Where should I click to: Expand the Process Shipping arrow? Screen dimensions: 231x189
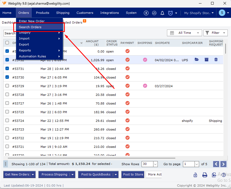click(x=72, y=175)
